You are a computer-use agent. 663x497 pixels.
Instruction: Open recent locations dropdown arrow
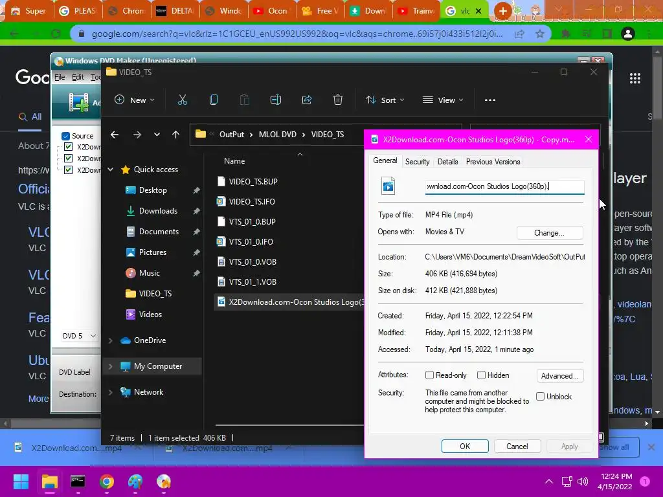tap(157, 135)
